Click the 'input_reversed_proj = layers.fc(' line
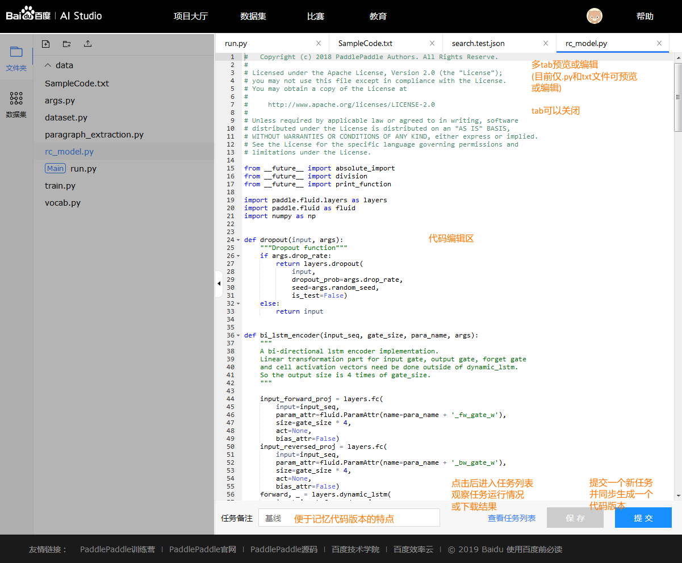The height and width of the screenshot is (563, 682). click(324, 447)
